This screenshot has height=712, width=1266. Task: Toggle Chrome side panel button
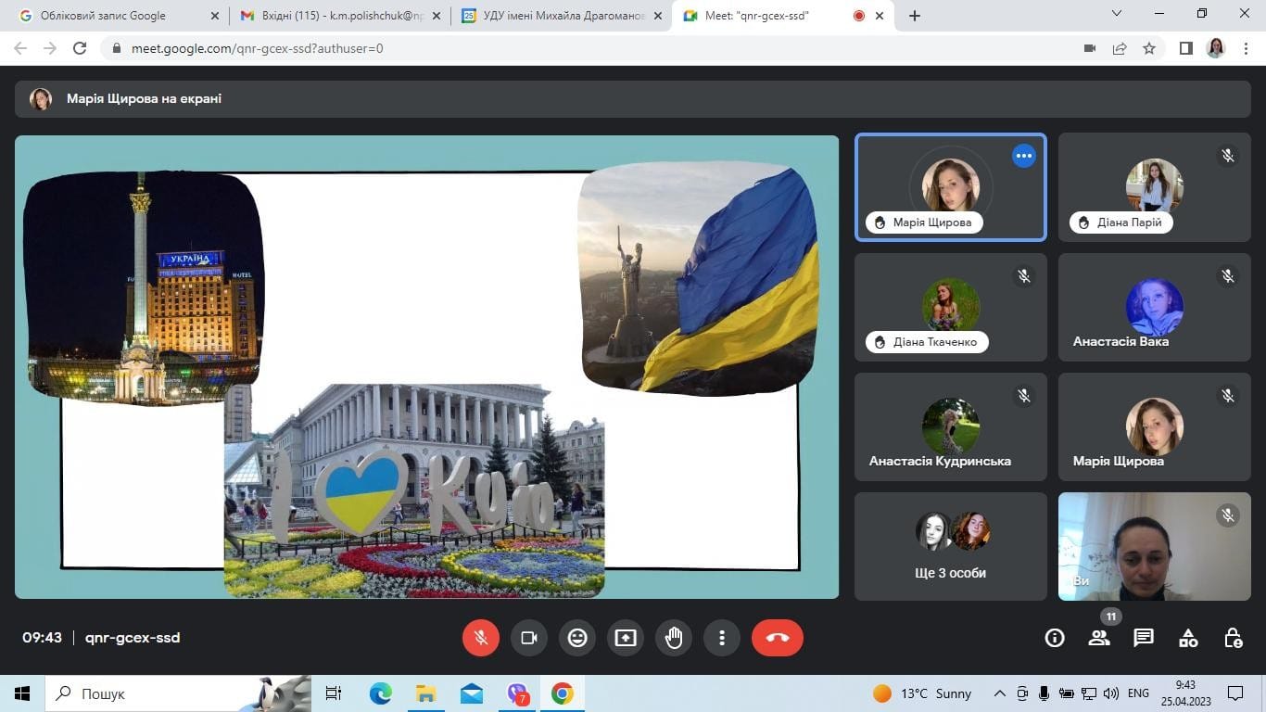pyautogui.click(x=1186, y=48)
